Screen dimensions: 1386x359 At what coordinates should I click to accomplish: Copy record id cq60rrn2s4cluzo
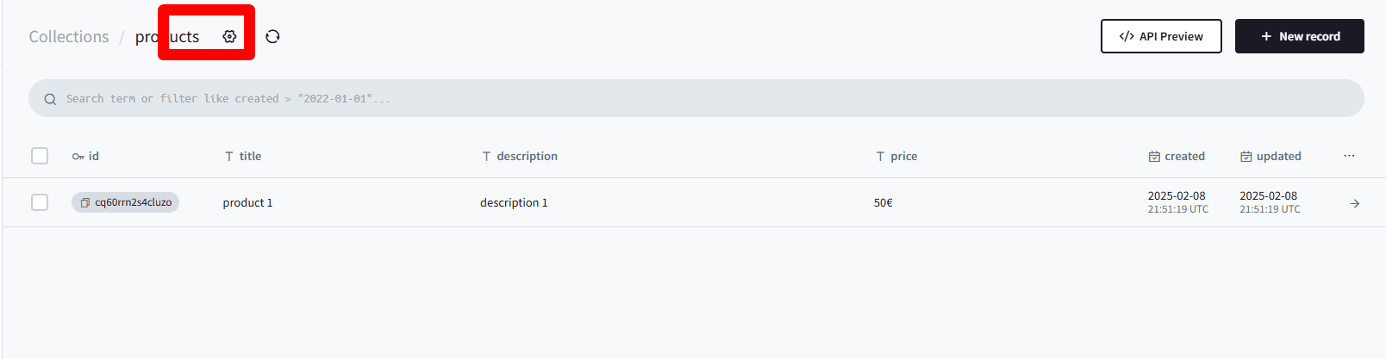coord(125,202)
